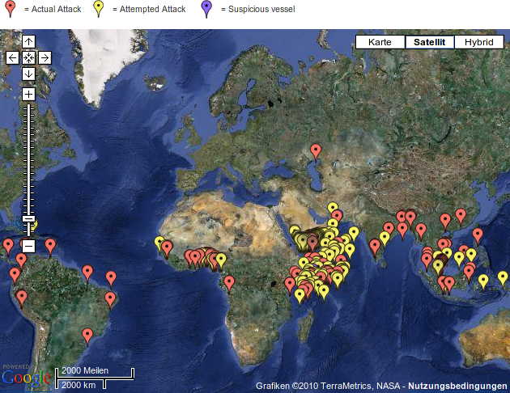This screenshot has width=510, height=393.
Task: Click the yellow marker off West Africa near Senegal
Action: point(159,243)
